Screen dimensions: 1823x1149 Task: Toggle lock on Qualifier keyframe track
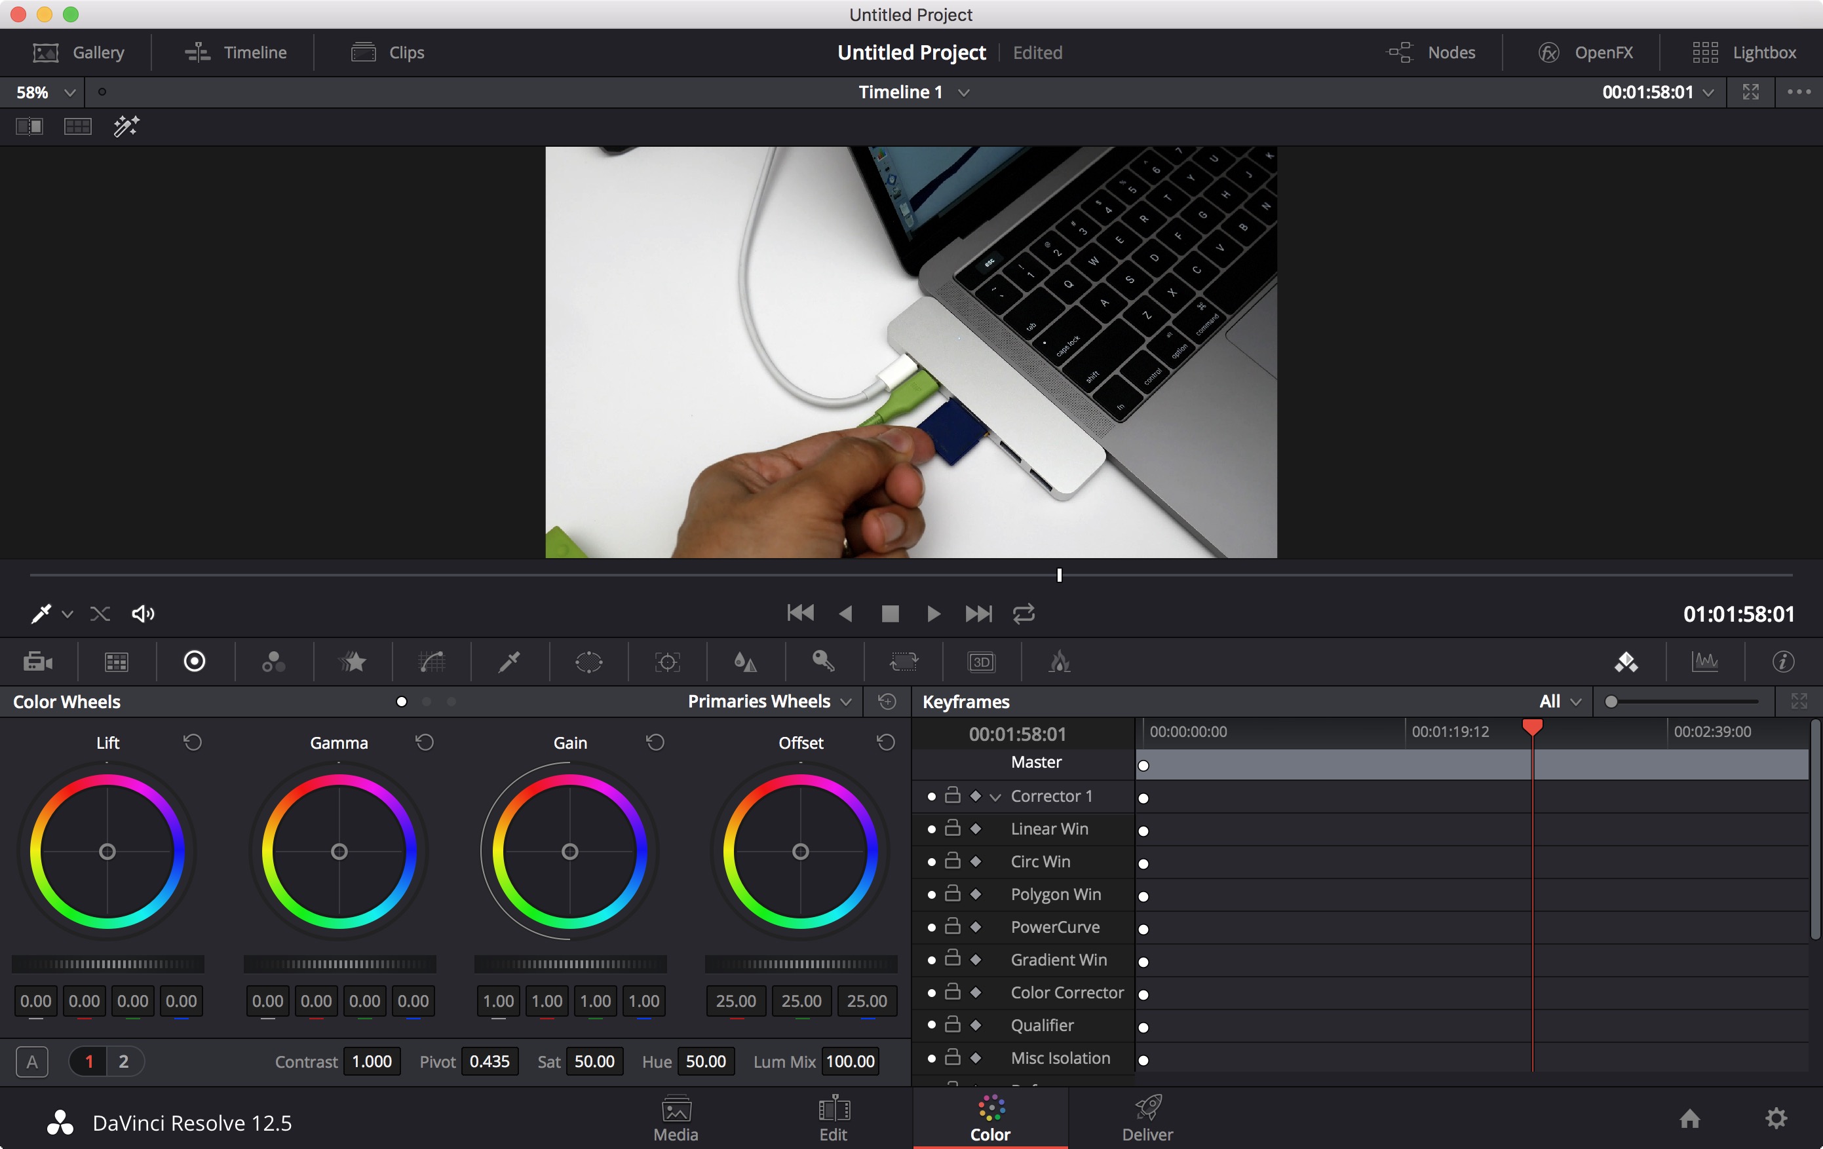[953, 1024]
